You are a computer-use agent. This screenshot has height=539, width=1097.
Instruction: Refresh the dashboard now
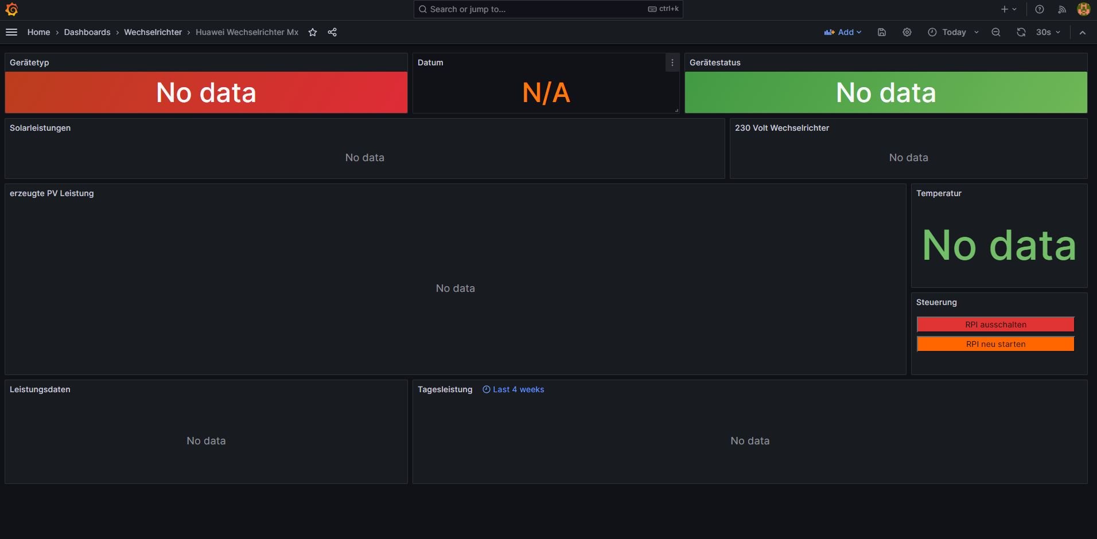(x=1021, y=32)
